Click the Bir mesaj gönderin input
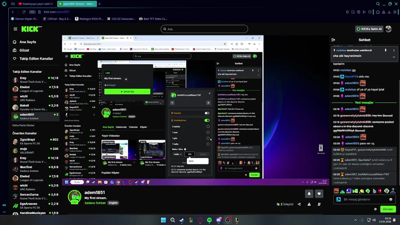Image resolution: width=400 pixels, height=225 pixels. (364, 199)
